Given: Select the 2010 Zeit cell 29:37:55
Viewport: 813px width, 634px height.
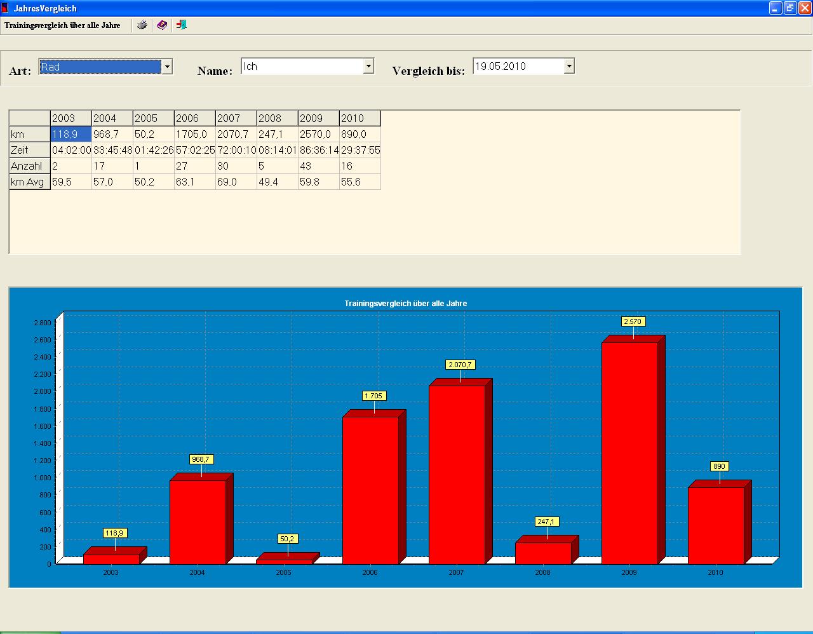Looking at the screenshot, I should click(359, 150).
